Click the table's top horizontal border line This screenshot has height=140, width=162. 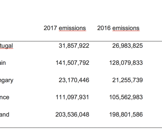(x=81, y=41)
